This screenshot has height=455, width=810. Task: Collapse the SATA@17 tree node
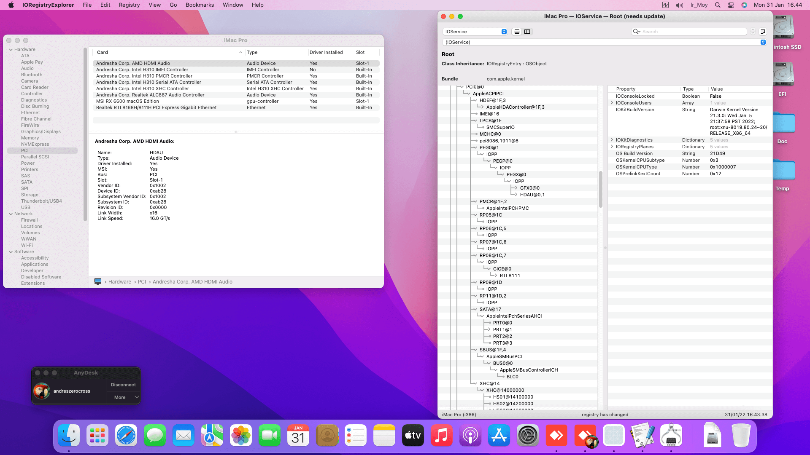point(475,309)
